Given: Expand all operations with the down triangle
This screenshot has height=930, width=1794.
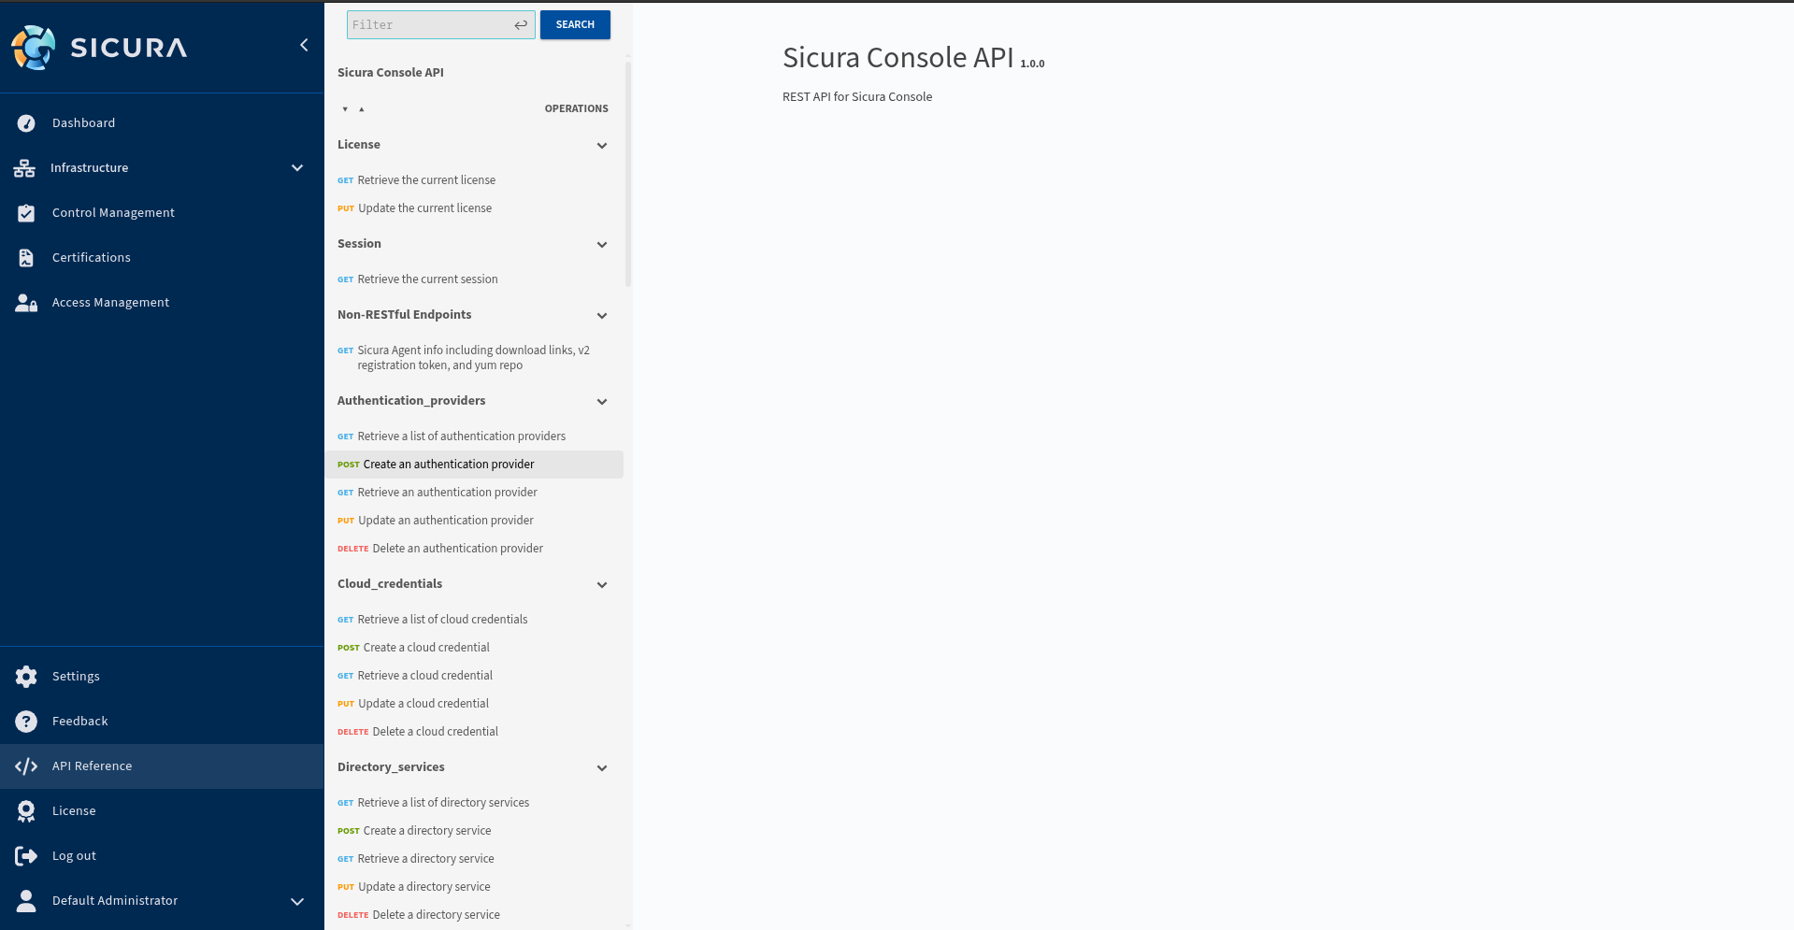Looking at the screenshot, I should [345, 109].
